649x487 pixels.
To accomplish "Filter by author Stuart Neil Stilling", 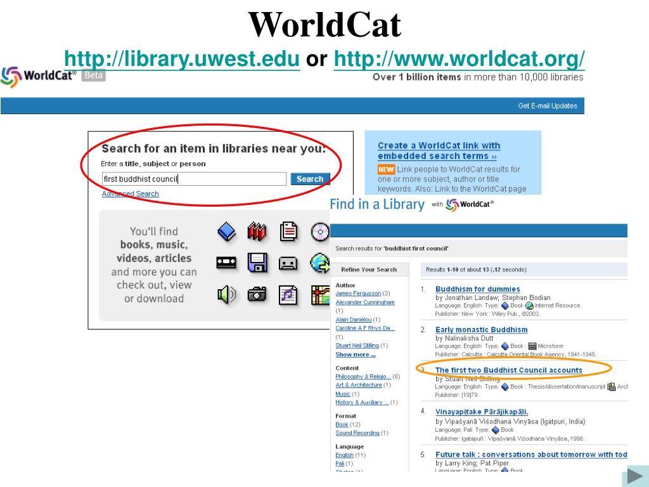I will pyautogui.click(x=357, y=346).
